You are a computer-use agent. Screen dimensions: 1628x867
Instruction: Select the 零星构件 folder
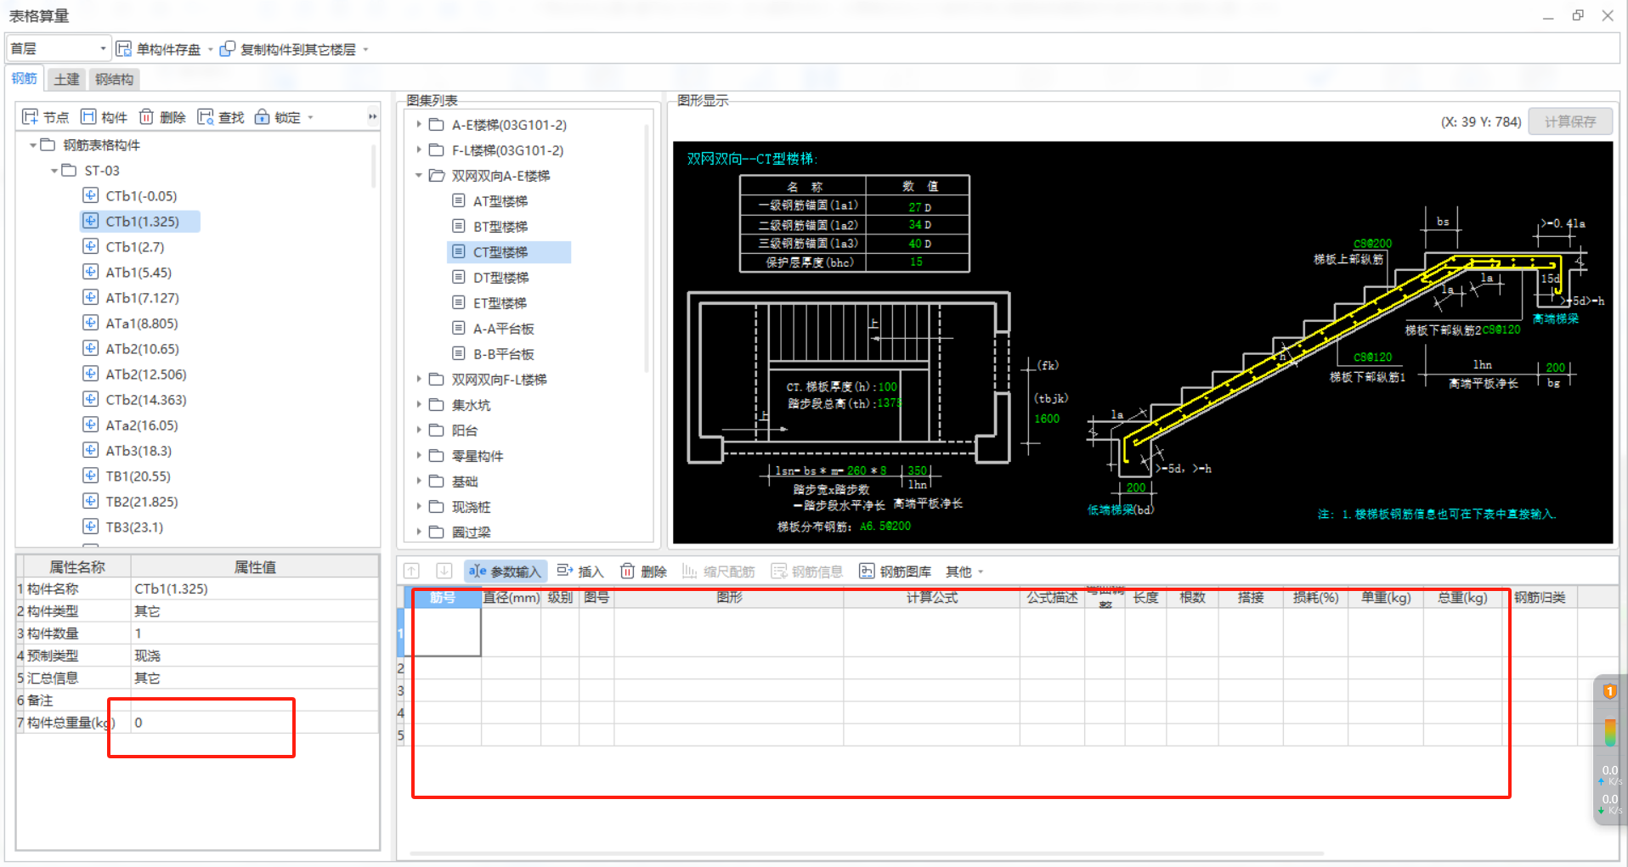478,456
